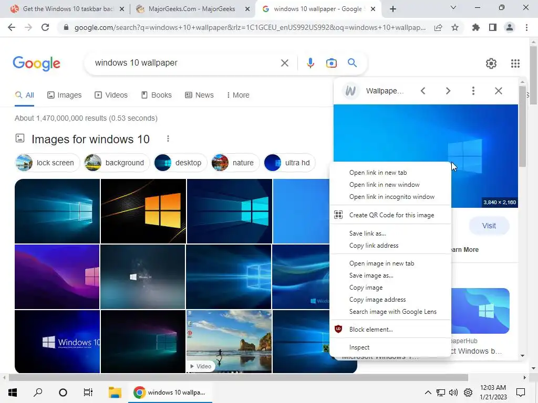Filter images by background chip
The width and height of the screenshot is (538, 403).
click(x=117, y=163)
